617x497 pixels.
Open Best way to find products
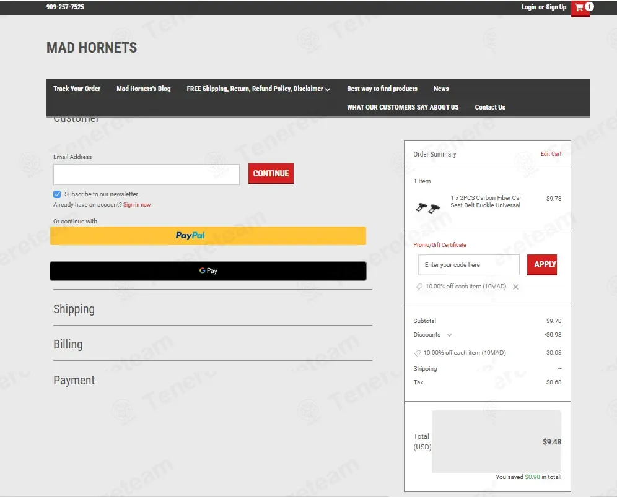pos(382,89)
